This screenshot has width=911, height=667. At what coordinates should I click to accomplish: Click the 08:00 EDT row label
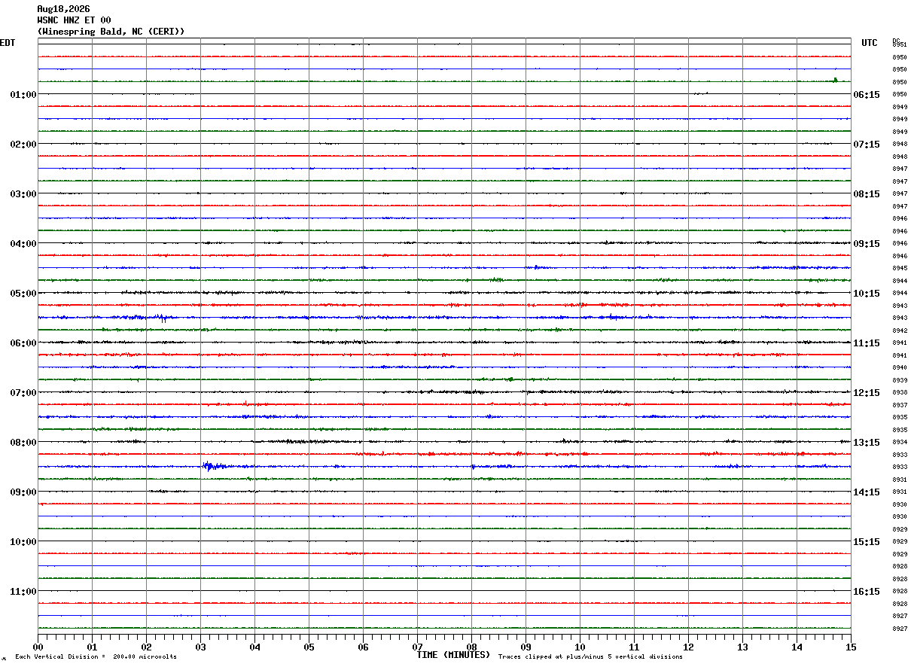click(x=23, y=443)
